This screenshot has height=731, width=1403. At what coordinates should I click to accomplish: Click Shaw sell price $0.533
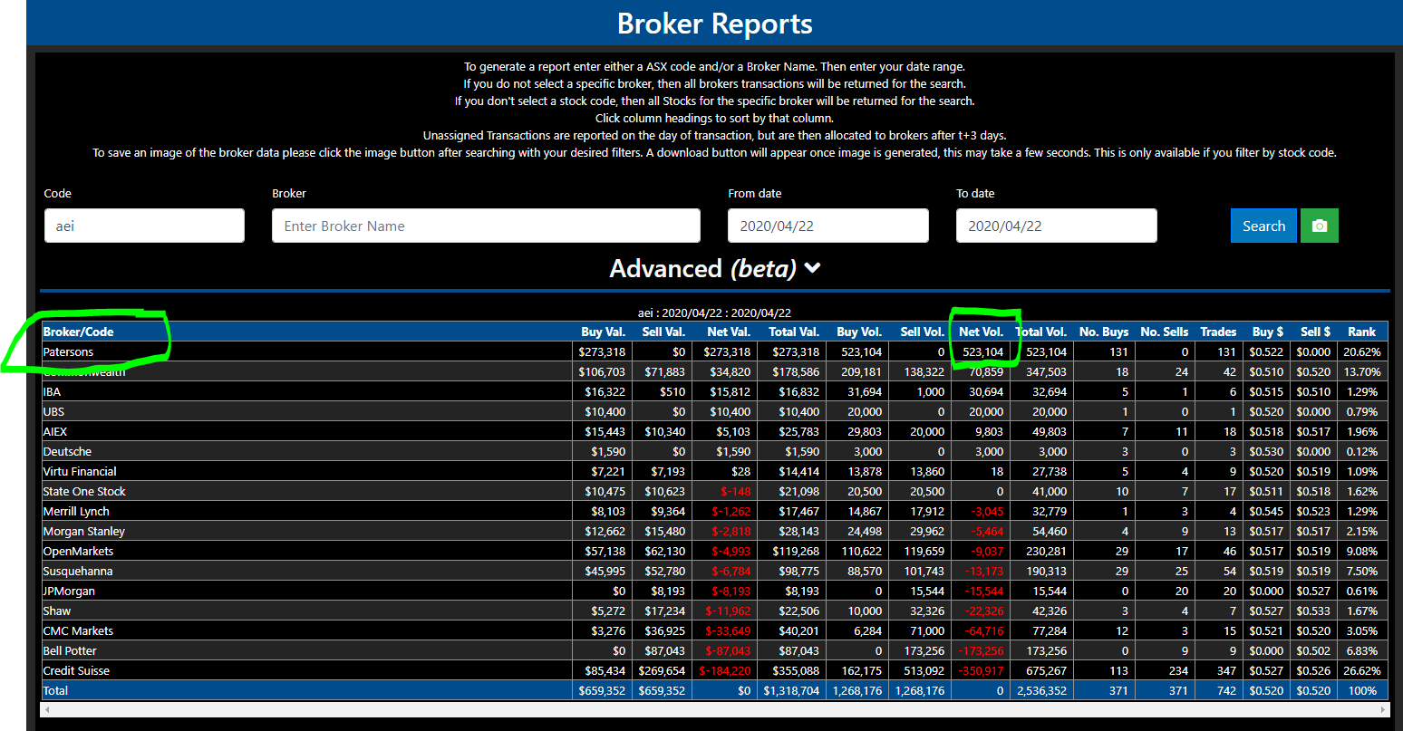point(1314,611)
